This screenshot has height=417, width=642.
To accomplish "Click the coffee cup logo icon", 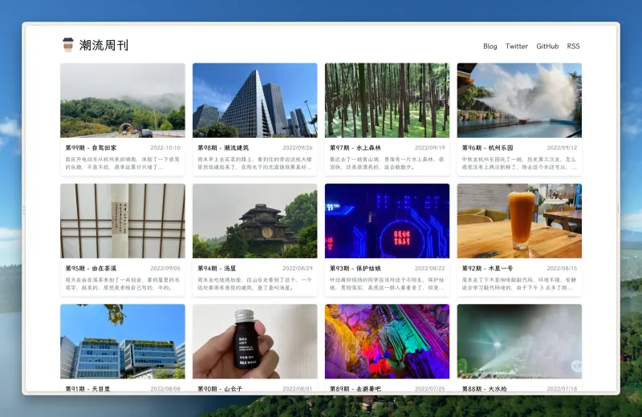I will [x=68, y=45].
